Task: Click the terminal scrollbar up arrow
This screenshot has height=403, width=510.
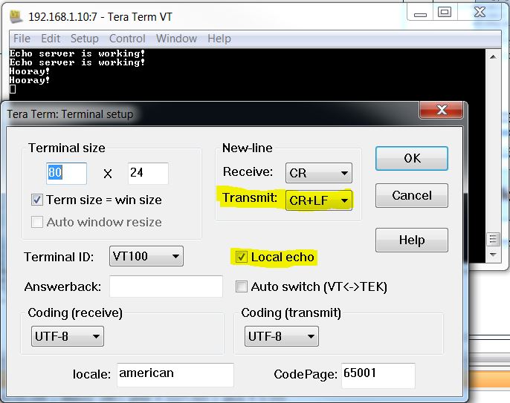Action: click(493, 57)
